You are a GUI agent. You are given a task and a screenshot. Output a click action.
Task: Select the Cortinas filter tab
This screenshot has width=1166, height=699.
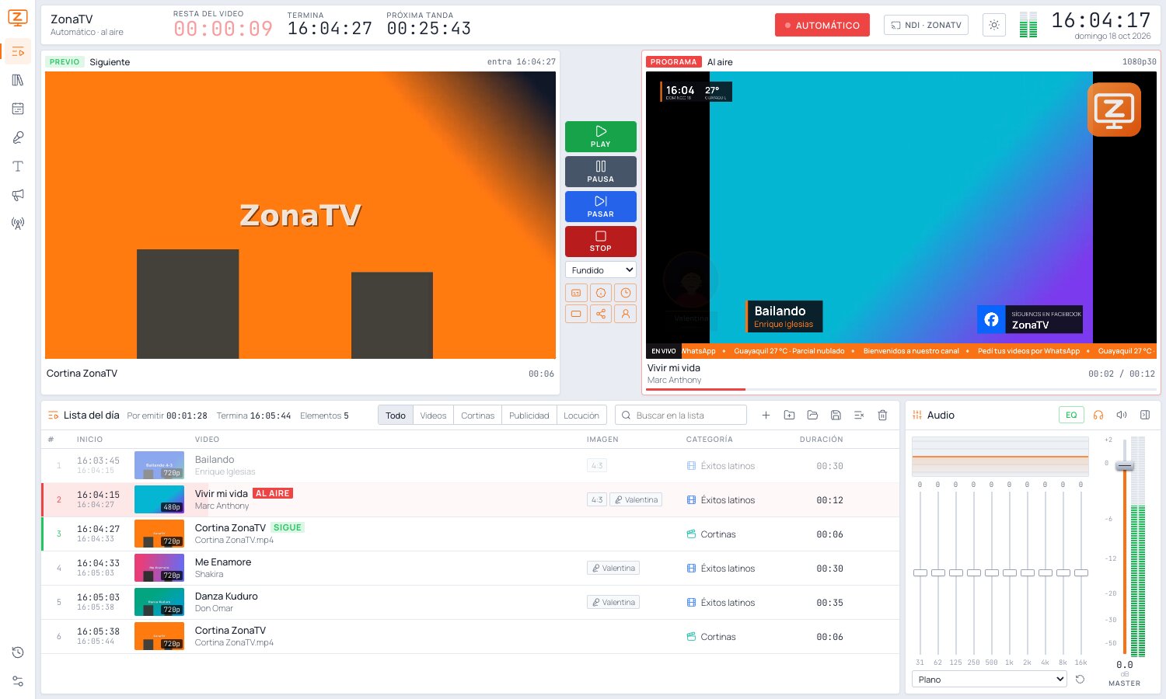point(477,416)
